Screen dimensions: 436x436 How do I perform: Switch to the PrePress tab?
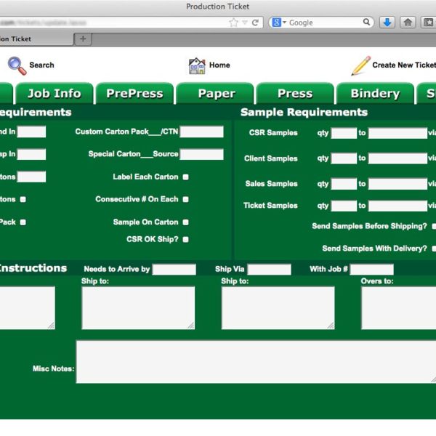(134, 94)
